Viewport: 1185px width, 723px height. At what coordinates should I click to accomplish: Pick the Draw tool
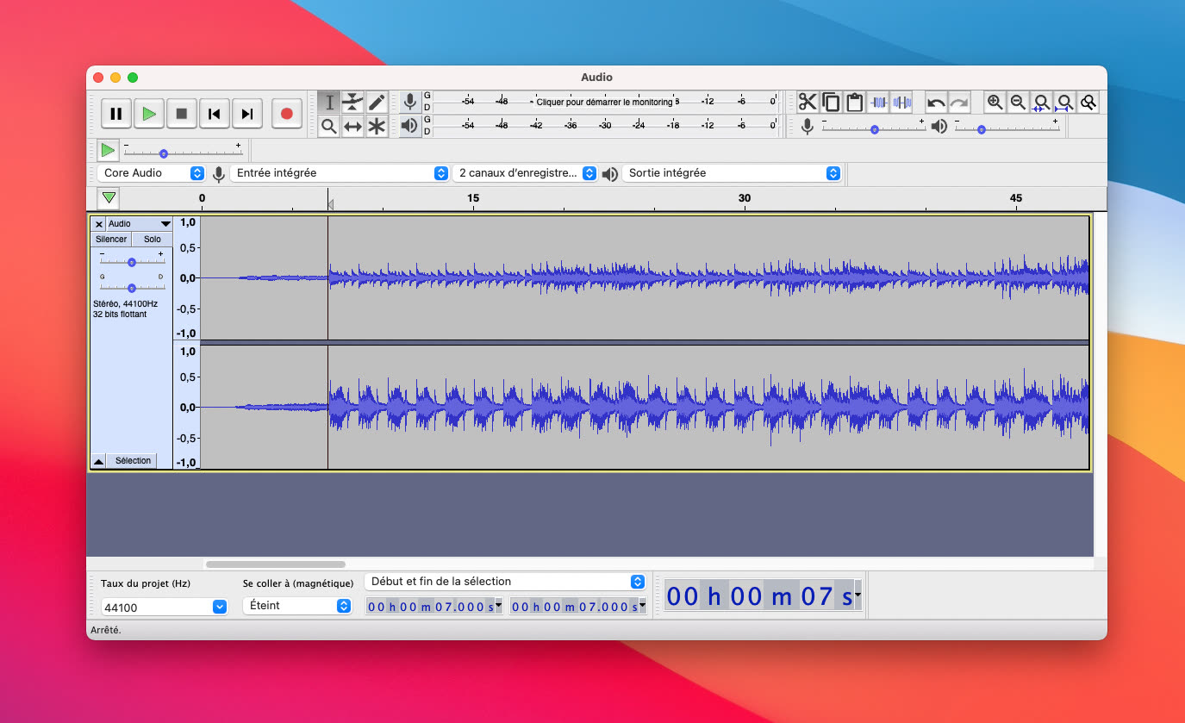click(x=376, y=102)
